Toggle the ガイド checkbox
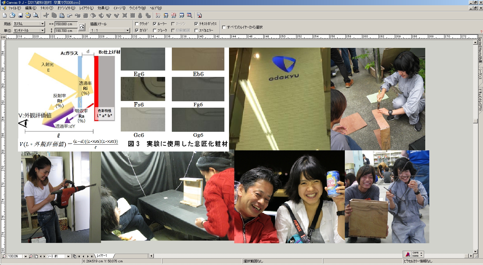The width and height of the screenshot is (483, 265). click(137, 30)
